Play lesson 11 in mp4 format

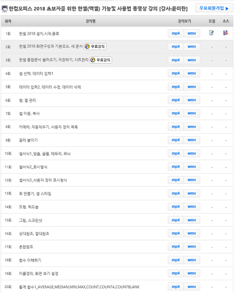[176, 167]
